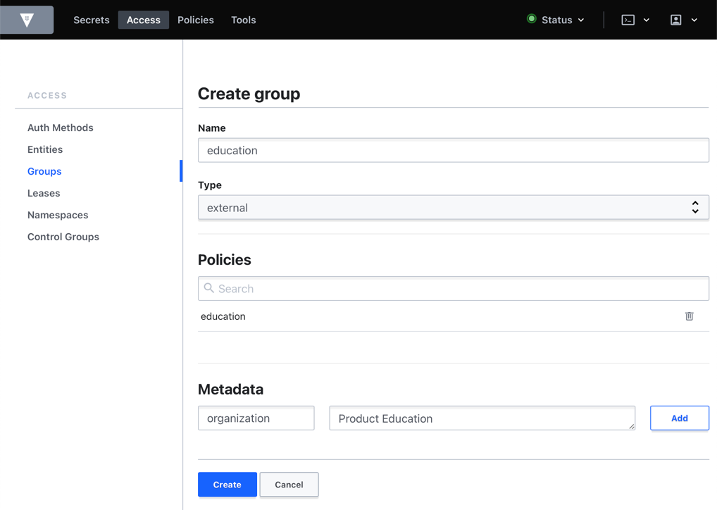Click the Create button

tap(227, 485)
